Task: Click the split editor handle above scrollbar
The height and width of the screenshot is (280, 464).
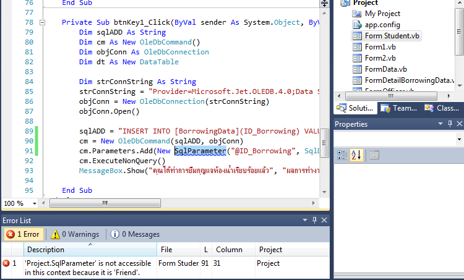Action: pos(324,4)
